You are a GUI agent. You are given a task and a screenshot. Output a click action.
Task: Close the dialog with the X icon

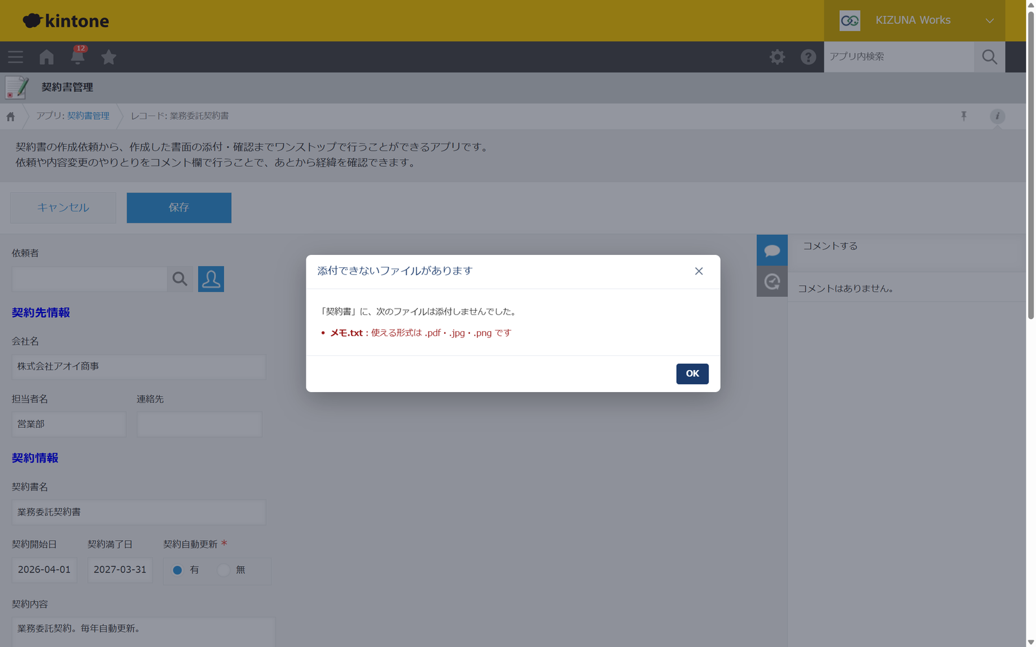[x=699, y=271]
